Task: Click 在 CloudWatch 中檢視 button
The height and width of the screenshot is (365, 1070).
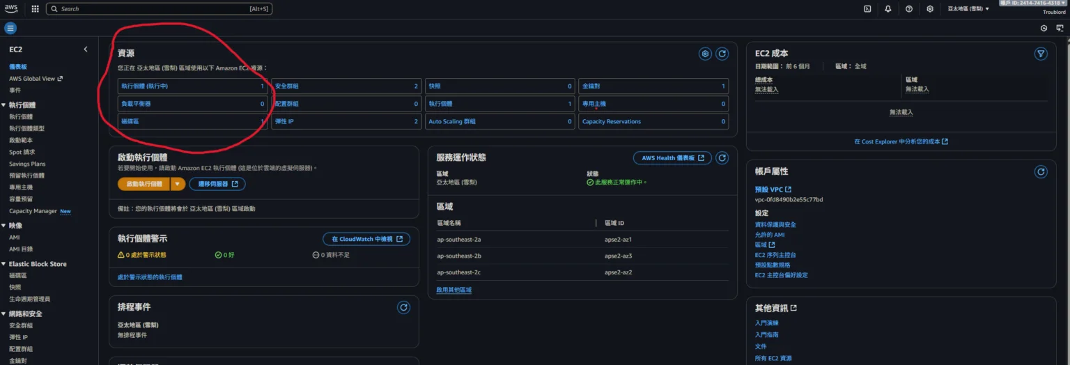Action: pos(366,239)
